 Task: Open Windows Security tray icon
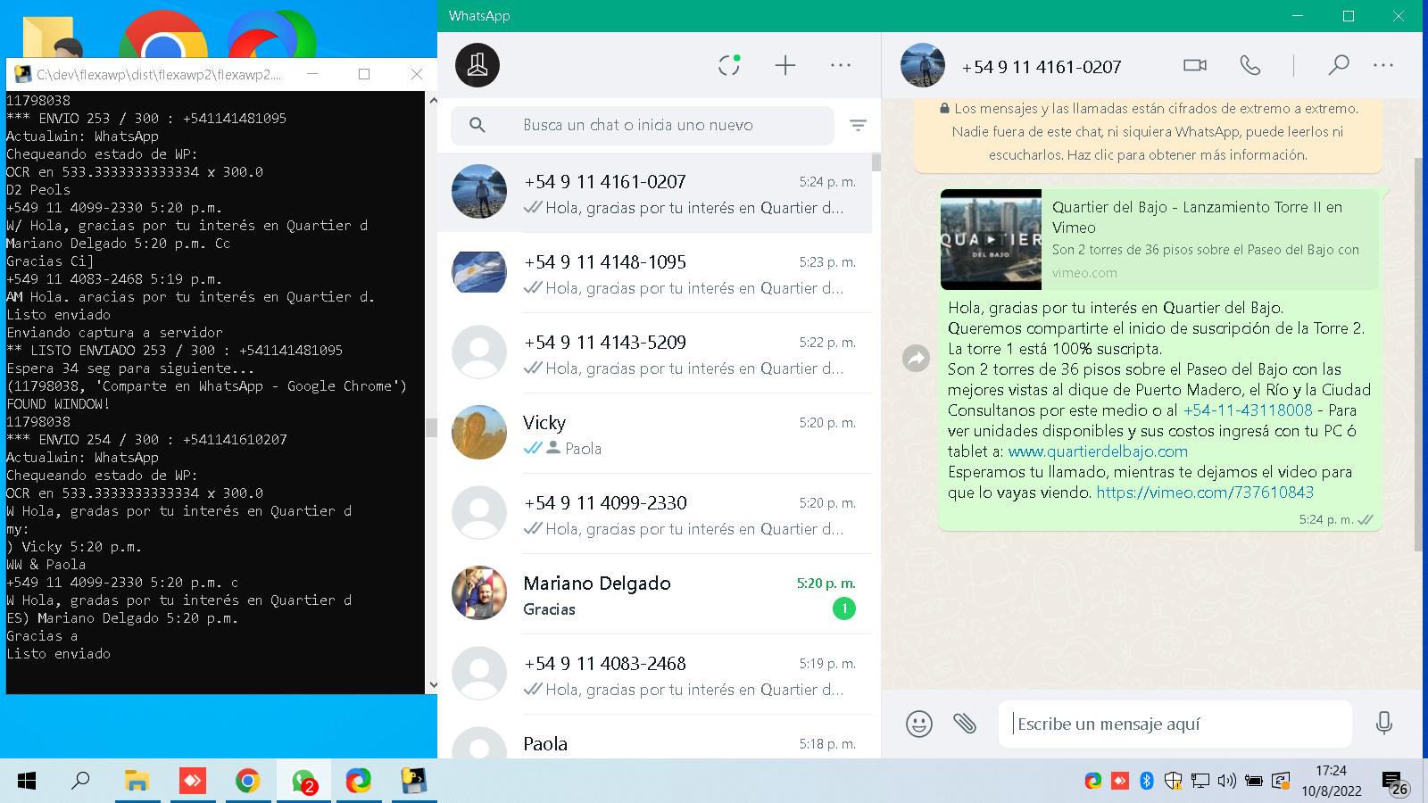(x=1174, y=782)
